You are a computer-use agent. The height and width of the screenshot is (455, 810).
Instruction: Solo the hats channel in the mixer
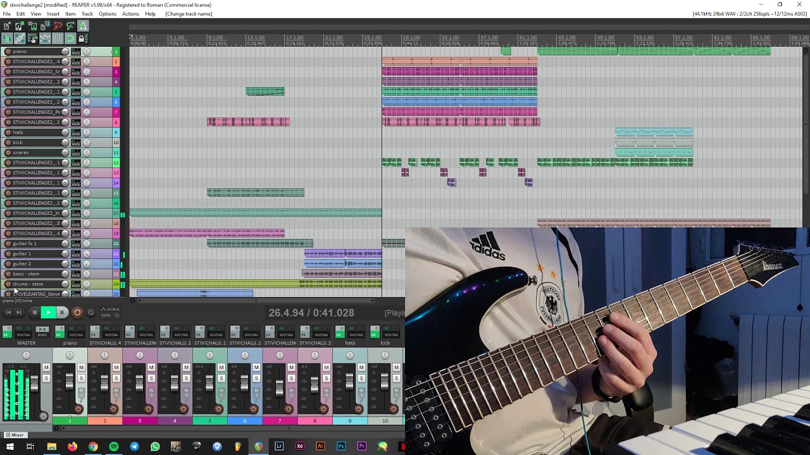tap(361, 378)
